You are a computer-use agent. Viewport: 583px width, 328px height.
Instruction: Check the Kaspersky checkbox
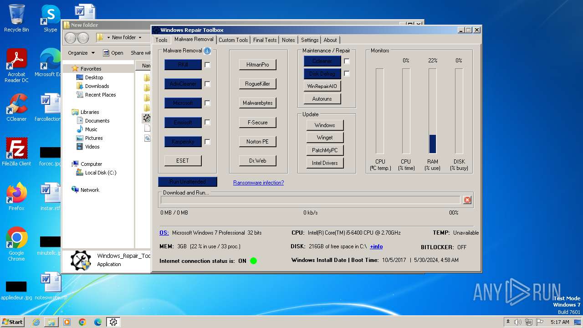tap(207, 142)
